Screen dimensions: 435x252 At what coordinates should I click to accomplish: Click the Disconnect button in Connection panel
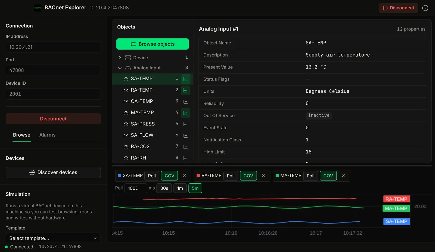[53, 119]
